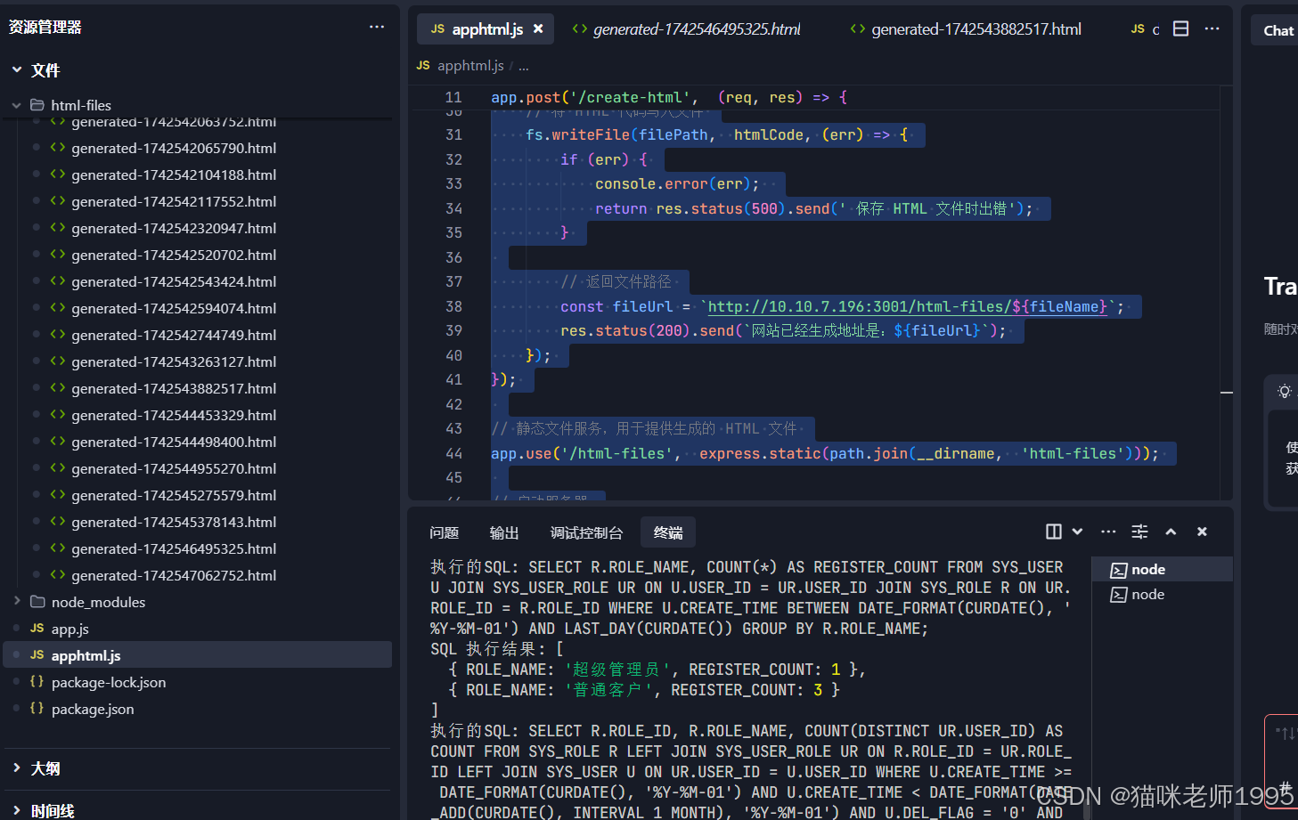Maximize the panel with the chevron toggle

pyautogui.click(x=1171, y=532)
